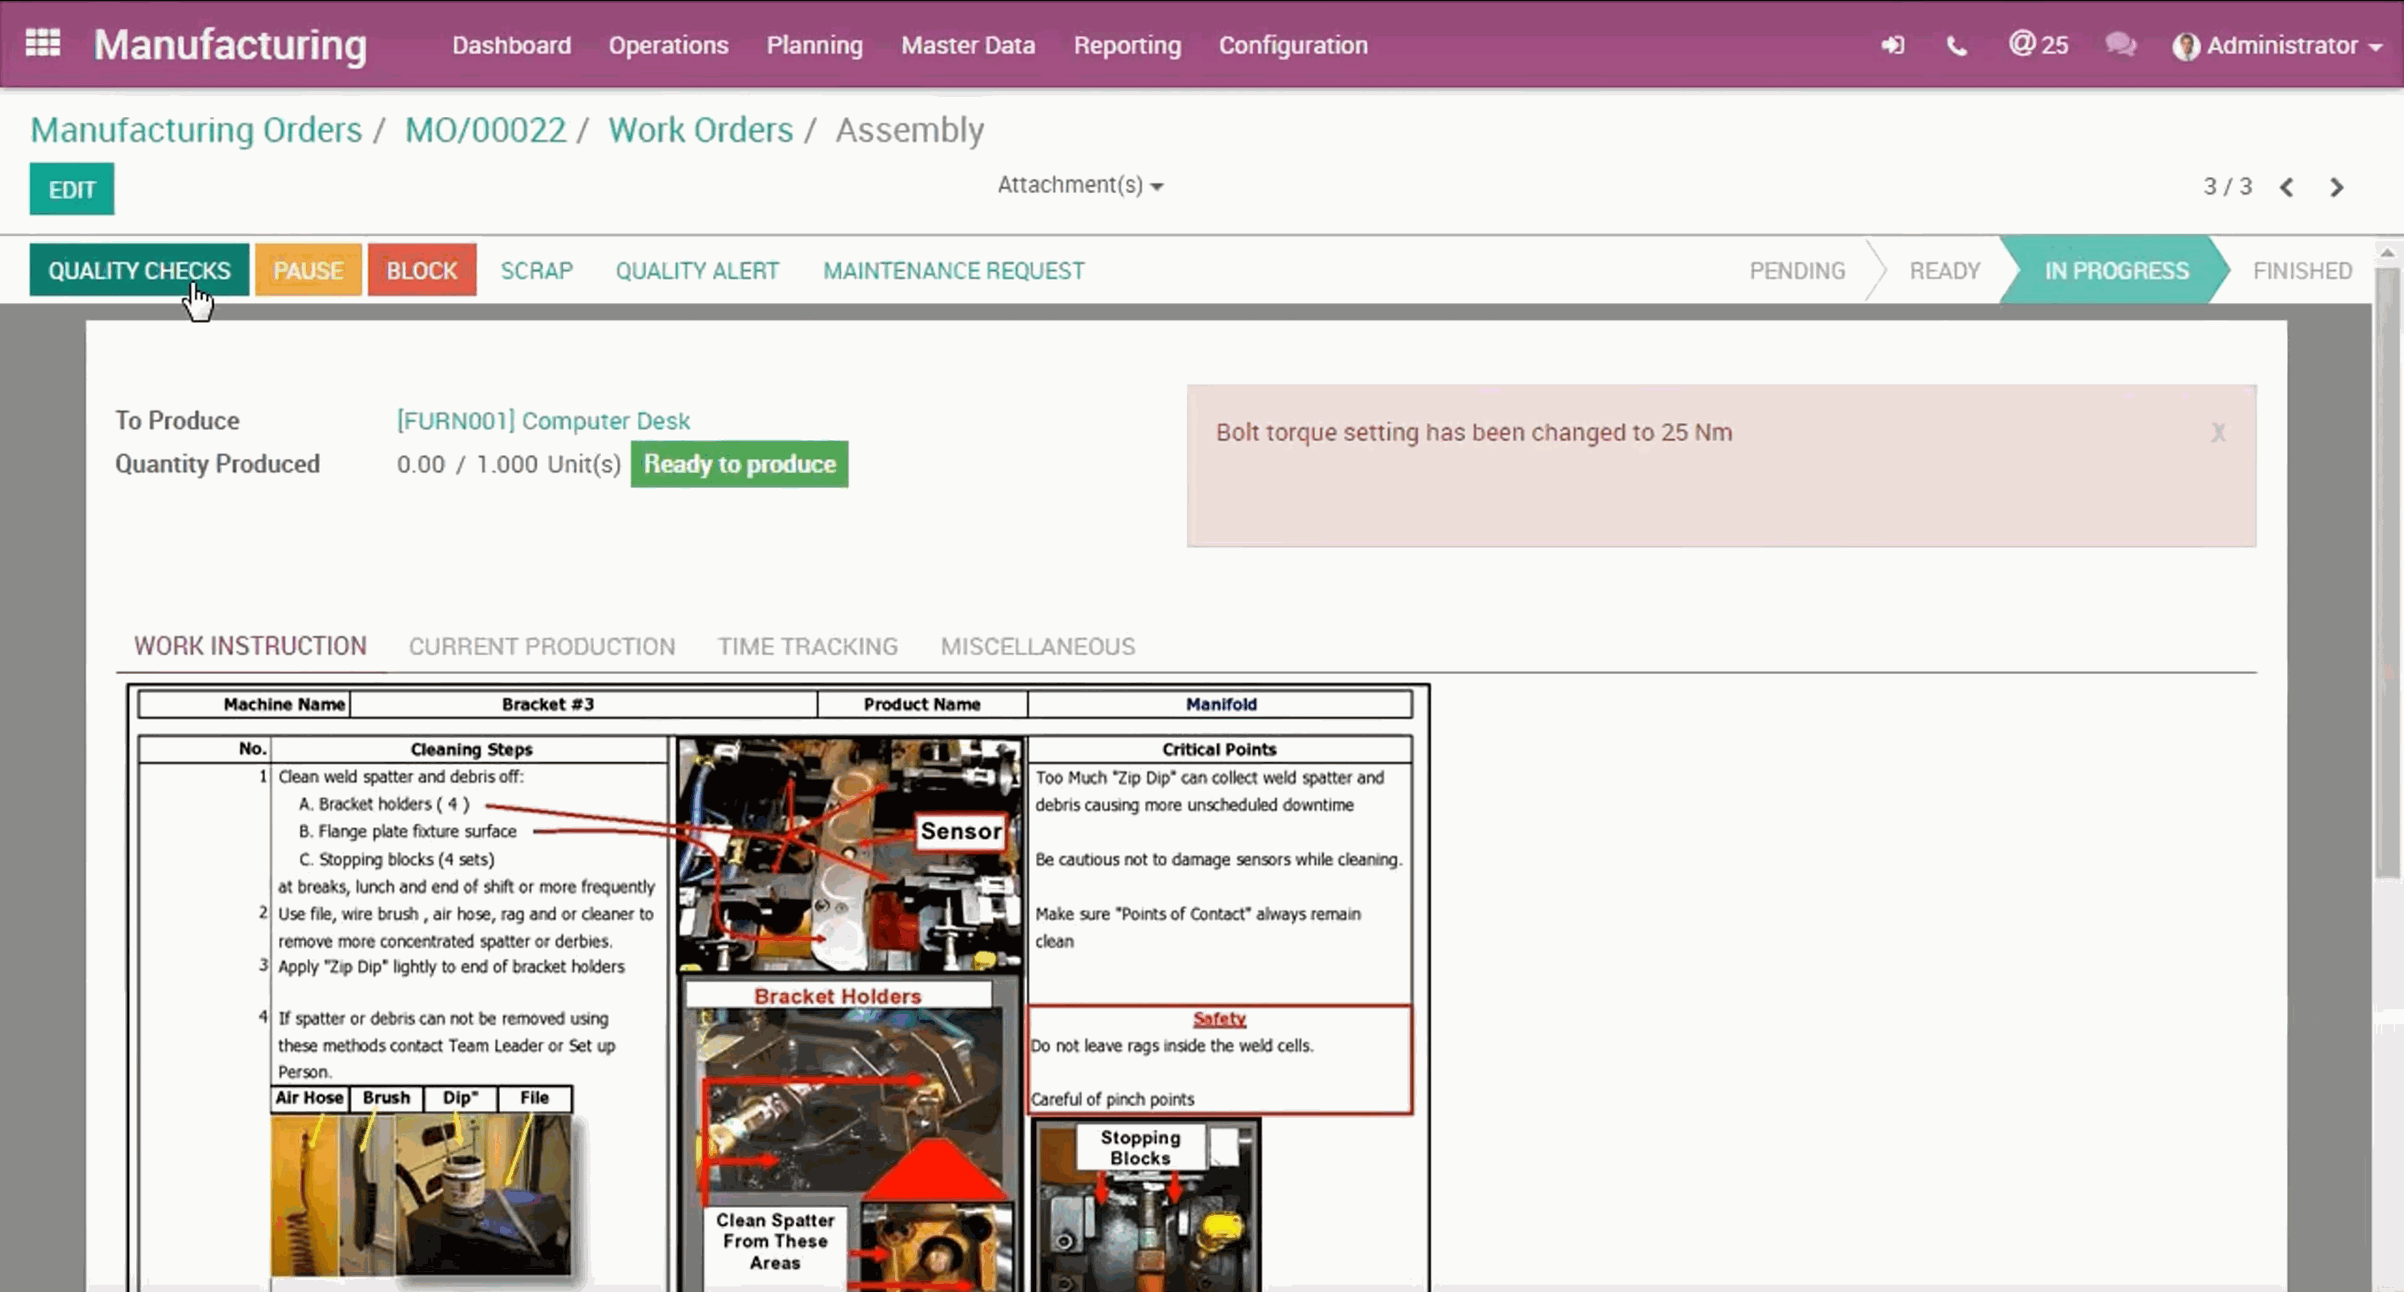
Task: Click the FINISHED status stage
Action: point(2301,271)
